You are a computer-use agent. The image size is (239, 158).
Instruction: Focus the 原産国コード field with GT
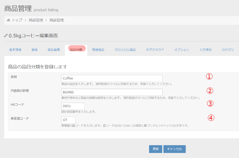[x=68, y=120]
